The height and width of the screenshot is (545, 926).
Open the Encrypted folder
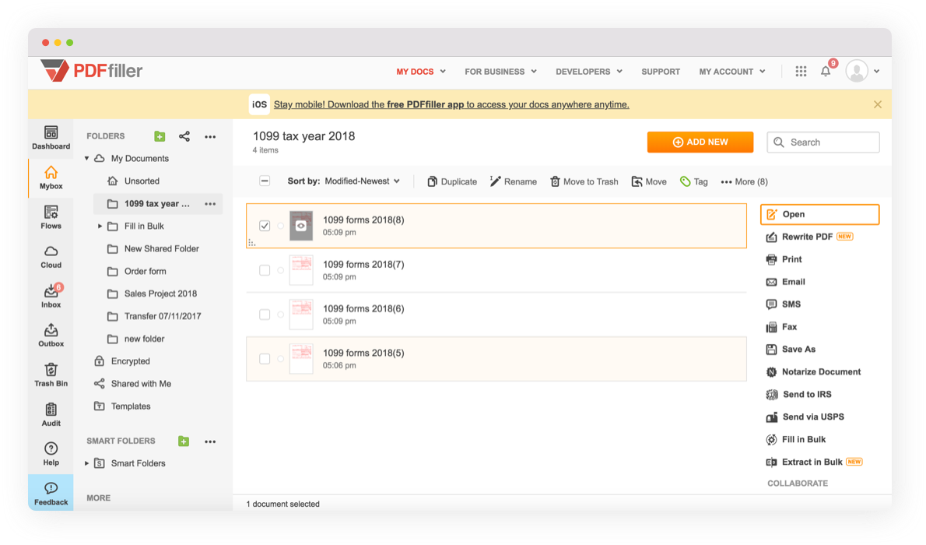pos(122,361)
